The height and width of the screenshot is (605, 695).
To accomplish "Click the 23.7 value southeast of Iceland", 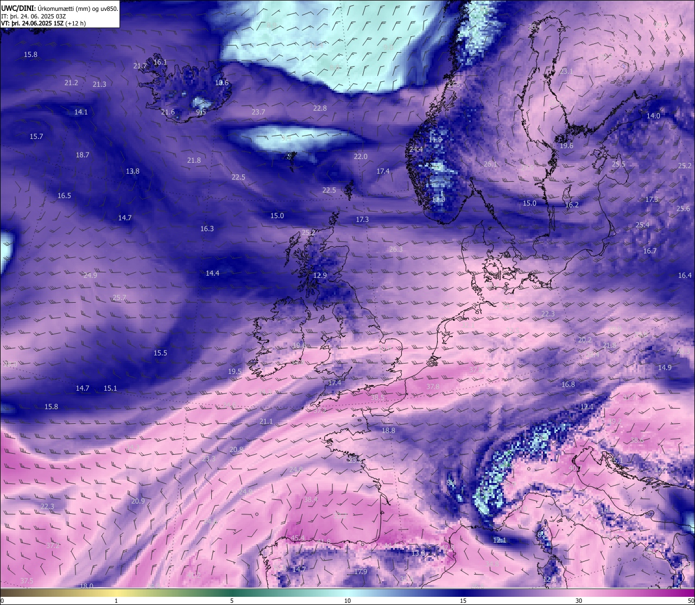I will 258,112.
